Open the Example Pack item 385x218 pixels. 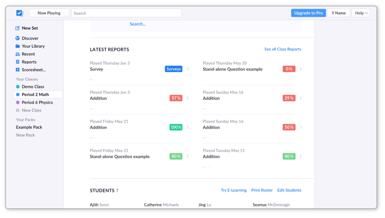(x=29, y=127)
